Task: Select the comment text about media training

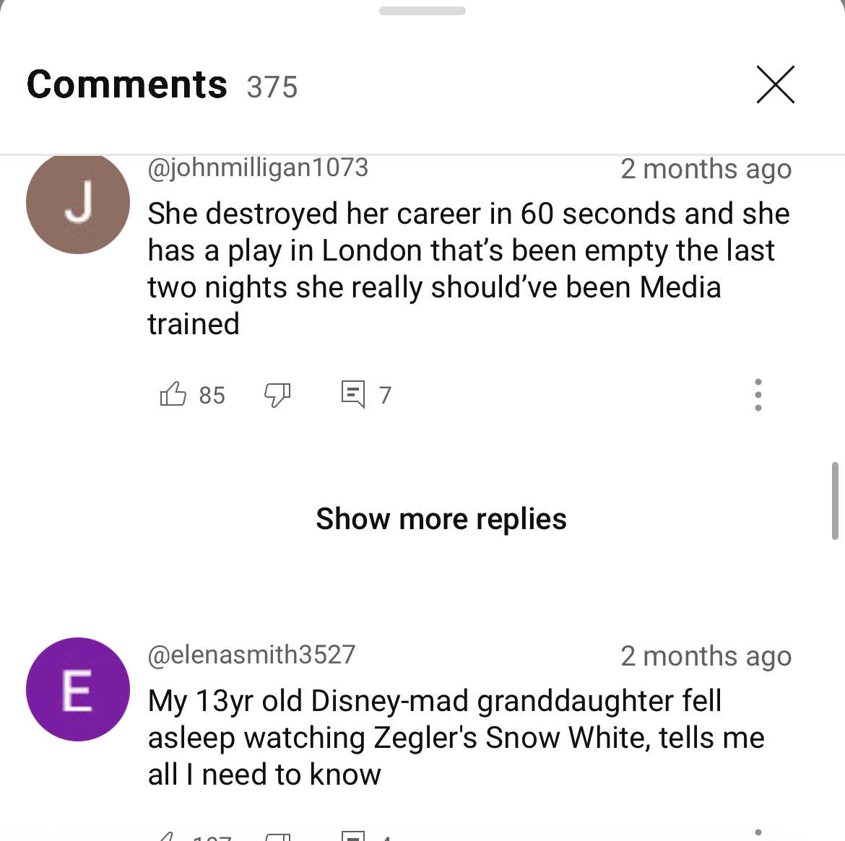Action: 469,269
